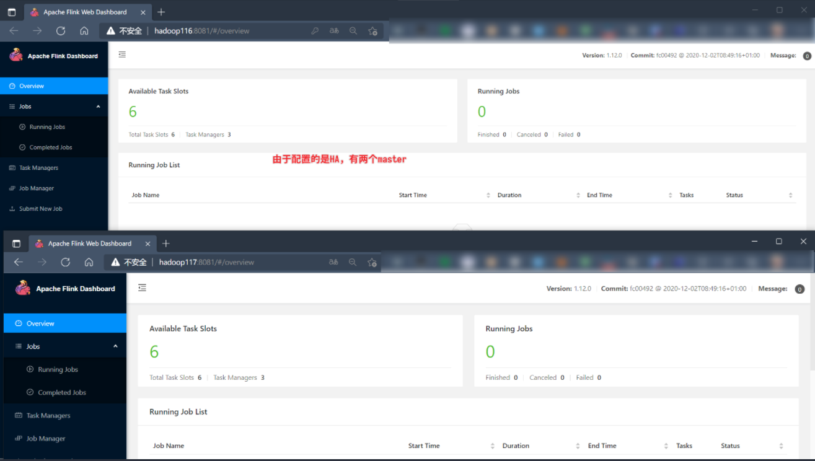Reload the page in the hadoop116 window
This screenshot has width=815, height=461.
(61, 31)
